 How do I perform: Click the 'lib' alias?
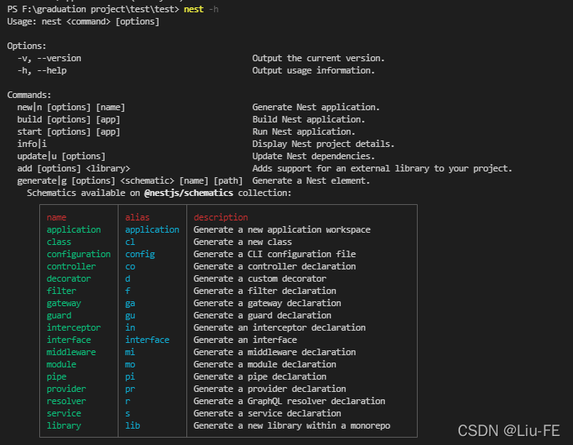point(132,425)
